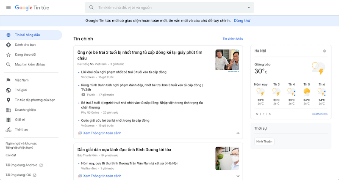Click full coverage icon in first card
The width and height of the screenshot is (339, 180).
80,133
